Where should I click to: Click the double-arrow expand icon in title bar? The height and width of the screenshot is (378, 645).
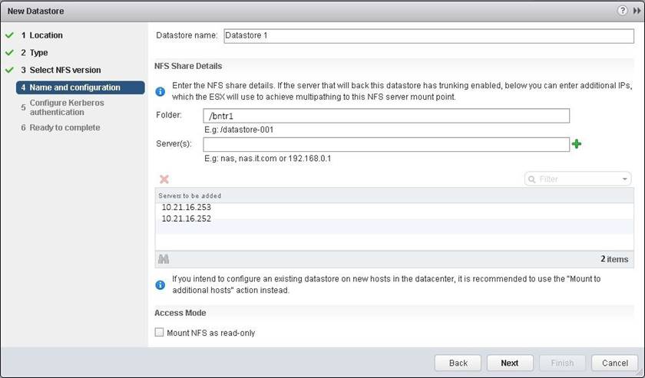click(x=635, y=11)
